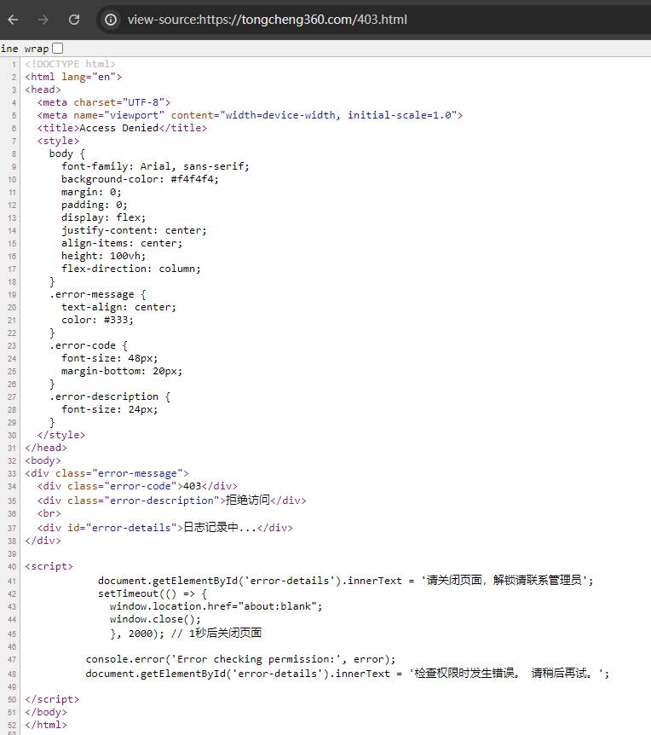
Task: Enable the Line wrap checkbox
Action: click(58, 49)
